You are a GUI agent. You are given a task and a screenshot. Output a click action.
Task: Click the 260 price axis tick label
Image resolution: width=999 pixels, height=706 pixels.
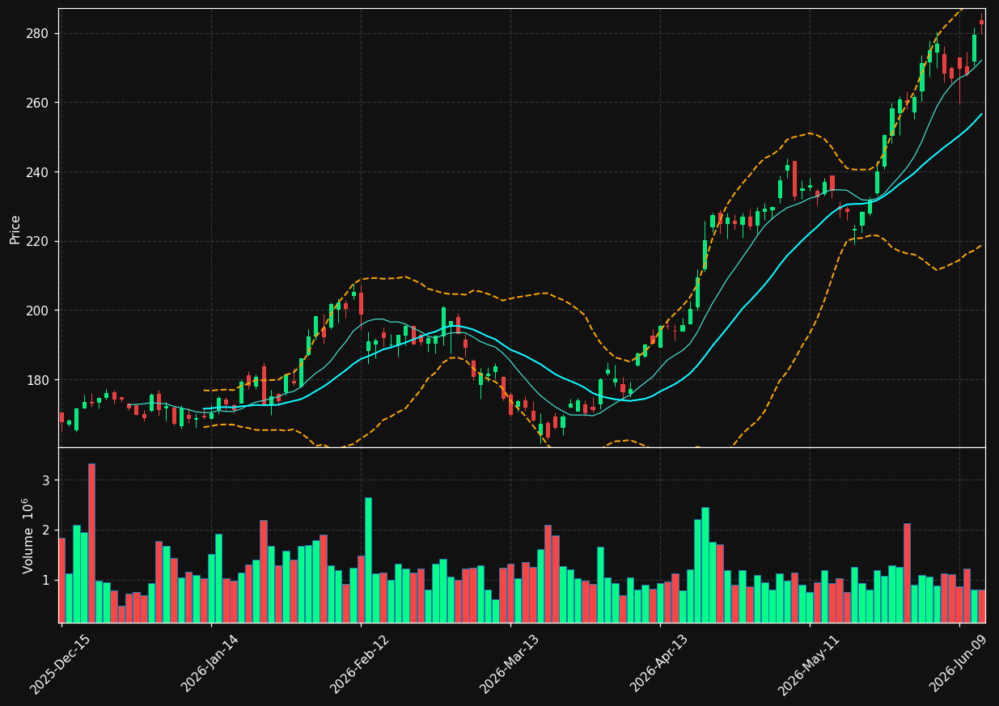pos(39,103)
